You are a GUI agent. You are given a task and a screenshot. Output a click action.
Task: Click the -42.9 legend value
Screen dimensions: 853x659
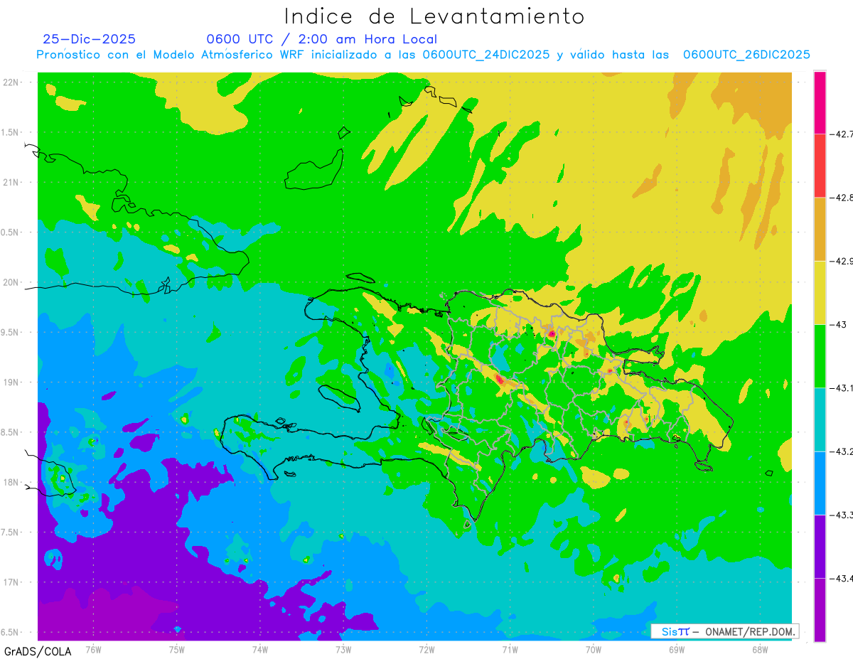841,261
